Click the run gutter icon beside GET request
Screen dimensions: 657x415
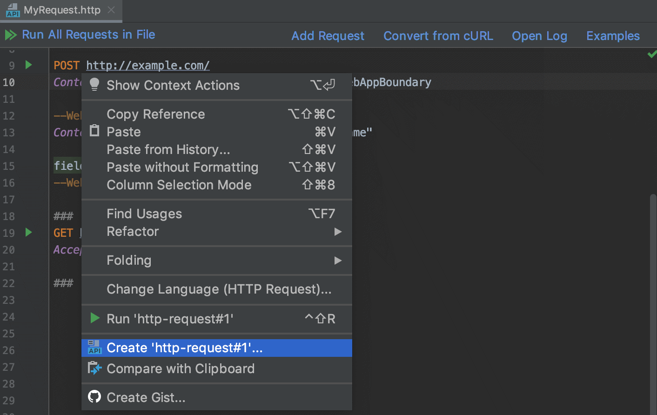click(28, 232)
